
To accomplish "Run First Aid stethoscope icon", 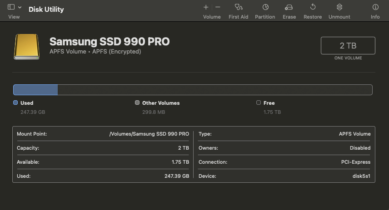I will (239, 7).
